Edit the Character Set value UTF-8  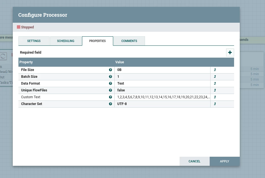click(x=162, y=104)
